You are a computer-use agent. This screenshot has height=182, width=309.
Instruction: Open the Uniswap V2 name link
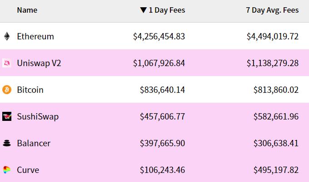tap(39, 63)
